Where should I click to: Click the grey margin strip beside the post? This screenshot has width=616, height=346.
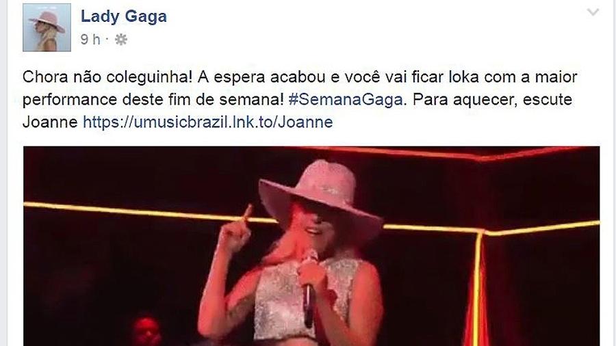pyautogui.click(x=3, y=173)
